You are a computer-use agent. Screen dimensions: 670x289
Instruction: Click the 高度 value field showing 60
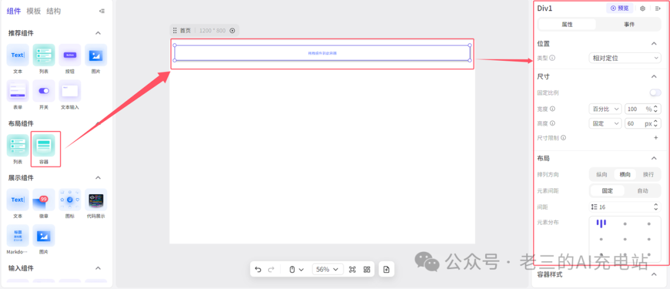click(643, 123)
